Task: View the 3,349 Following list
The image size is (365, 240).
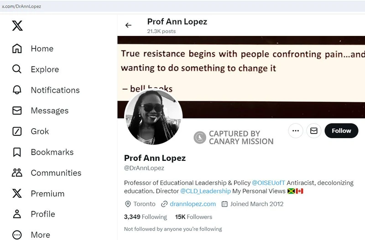Action: click(x=146, y=217)
